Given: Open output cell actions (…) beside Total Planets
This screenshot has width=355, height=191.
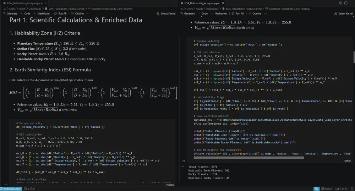Looking at the screenshot, I should (183, 167).
